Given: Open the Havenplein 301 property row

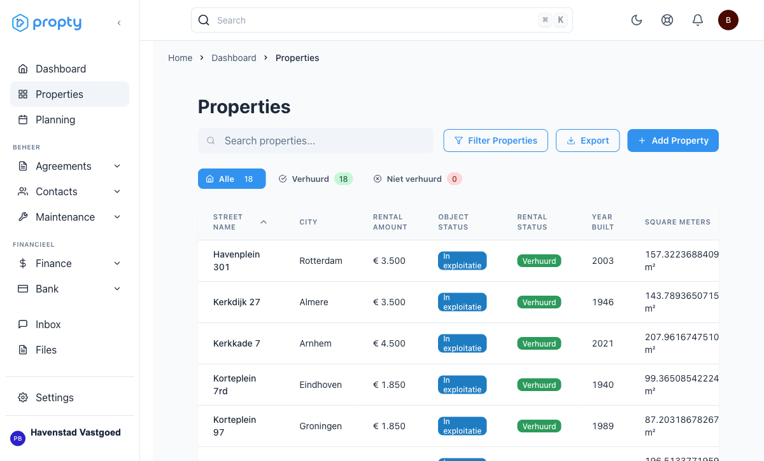Looking at the screenshot, I should [x=458, y=261].
